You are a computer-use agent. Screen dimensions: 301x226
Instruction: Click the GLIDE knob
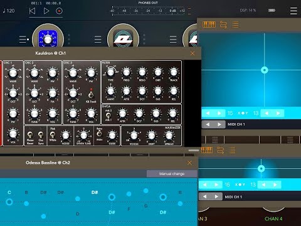[112, 136]
